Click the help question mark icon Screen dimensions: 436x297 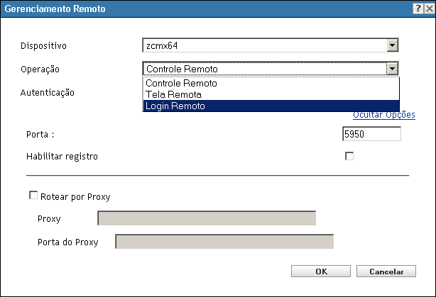coord(417,7)
